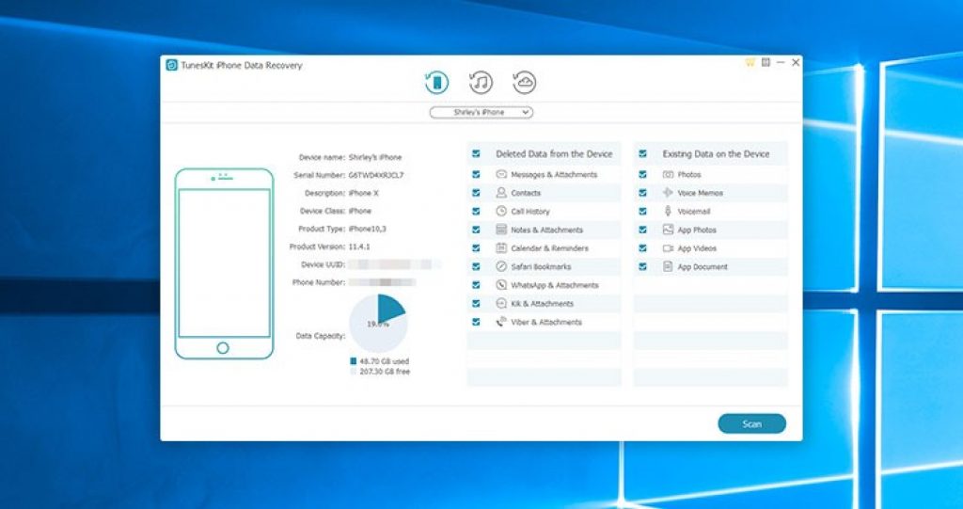Toggle Notes & Attachments checkbox
The image size is (963, 509).
[476, 230]
